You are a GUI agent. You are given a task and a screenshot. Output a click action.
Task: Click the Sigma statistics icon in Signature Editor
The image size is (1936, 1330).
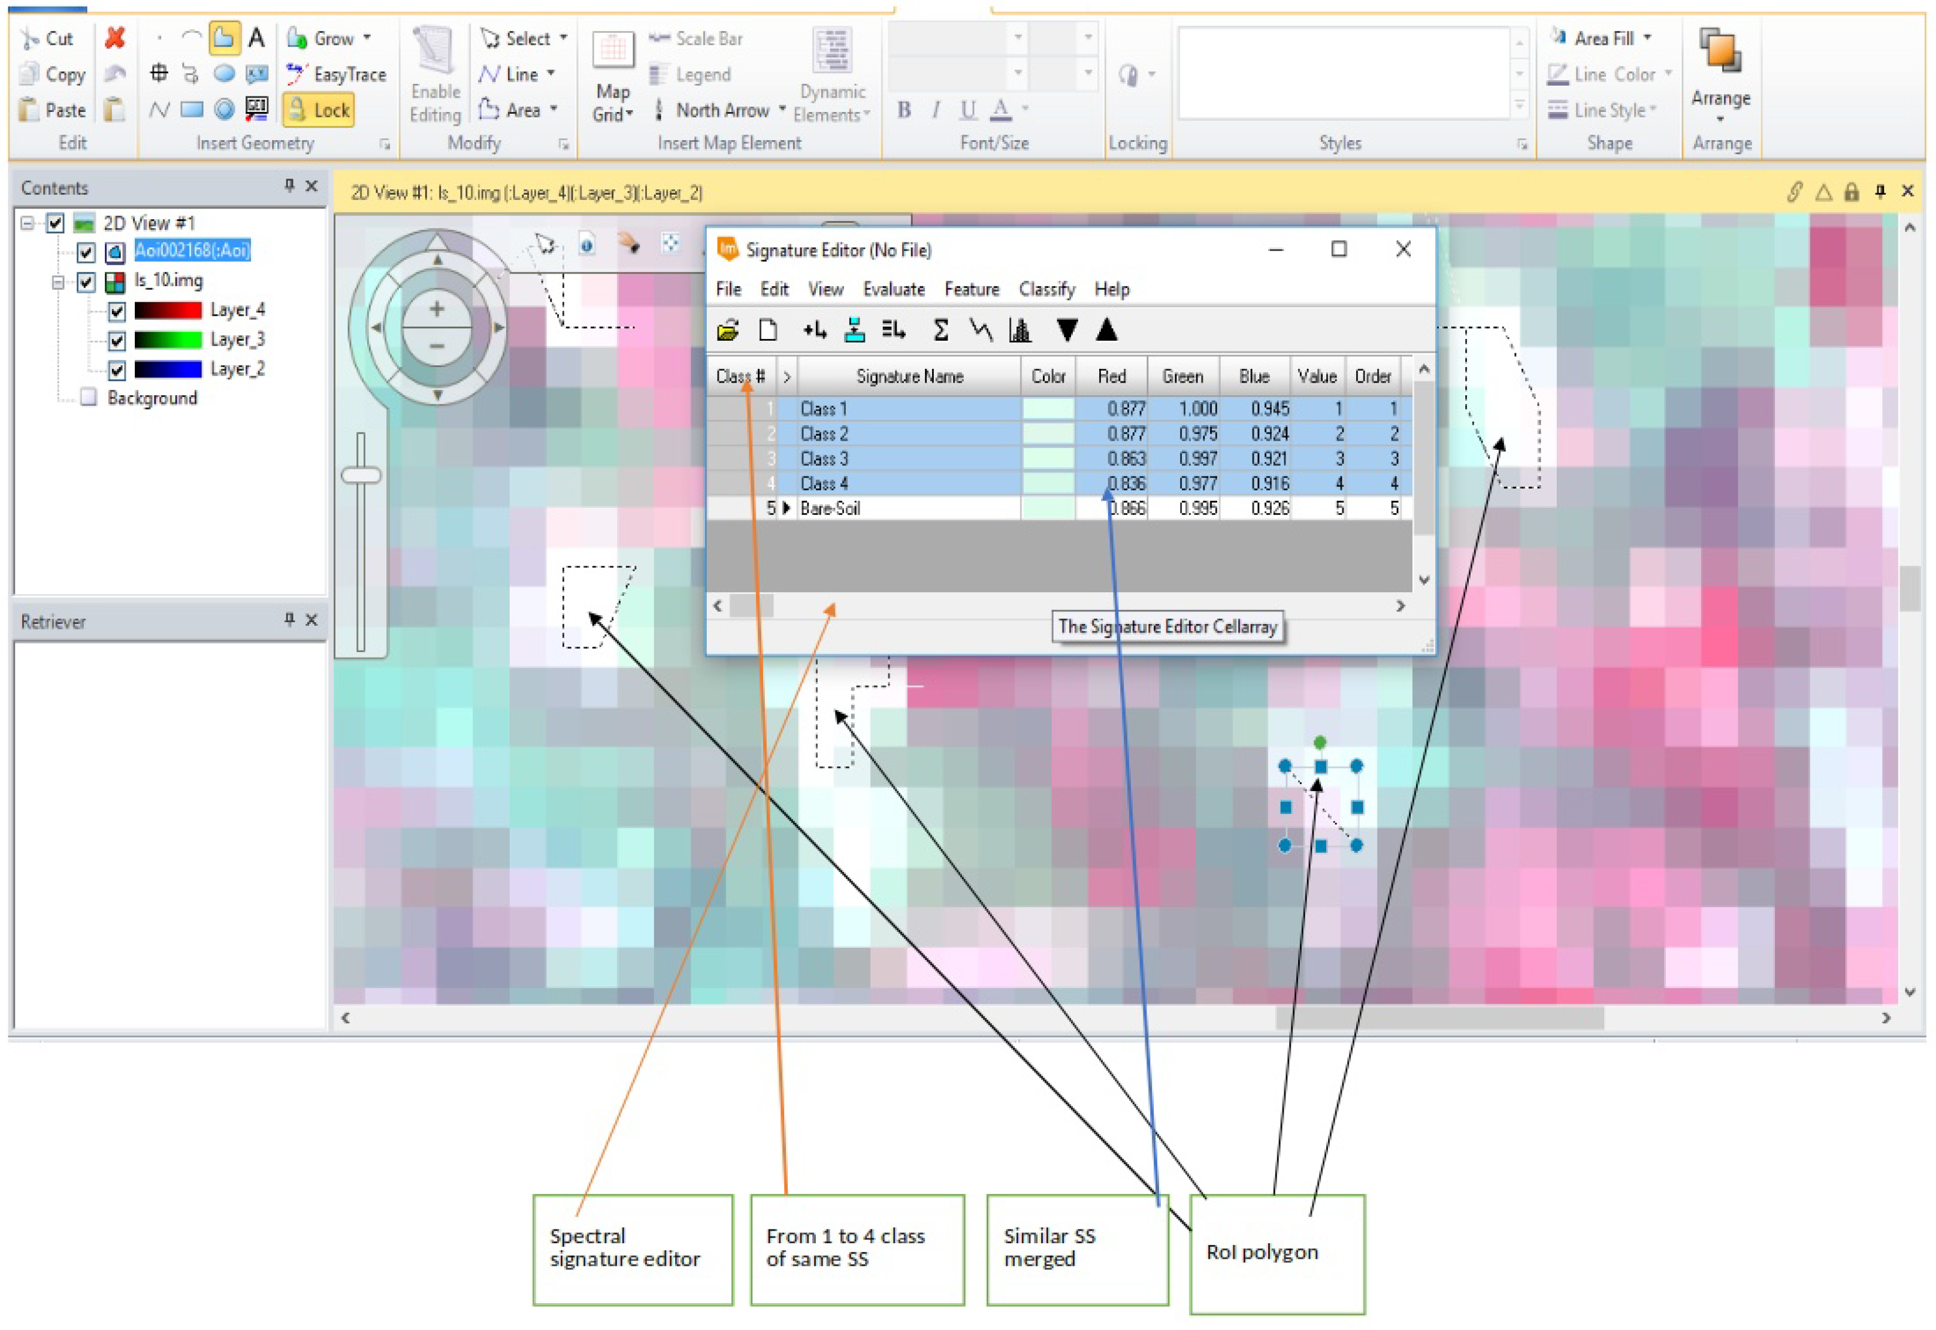[940, 331]
